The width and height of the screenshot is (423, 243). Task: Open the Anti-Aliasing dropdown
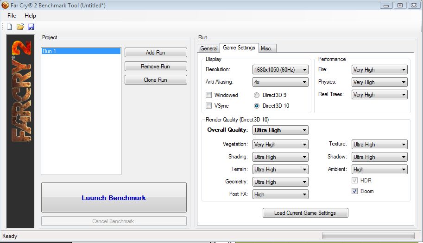[280, 82]
